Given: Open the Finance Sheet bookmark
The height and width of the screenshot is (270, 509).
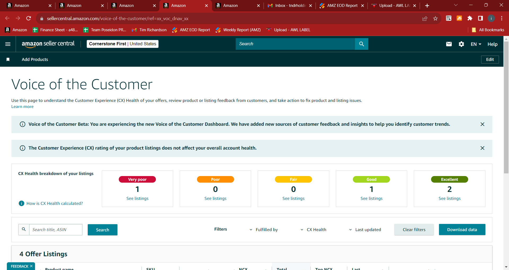Looking at the screenshot, I should pyautogui.click(x=55, y=30).
